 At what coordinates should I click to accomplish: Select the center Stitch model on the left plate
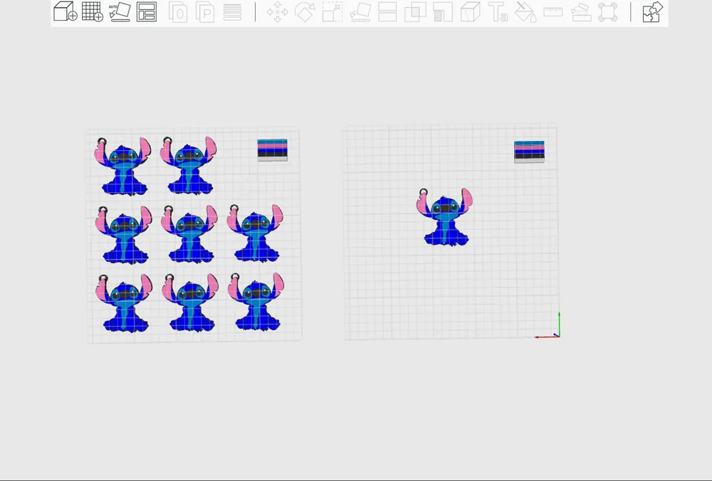(x=189, y=233)
